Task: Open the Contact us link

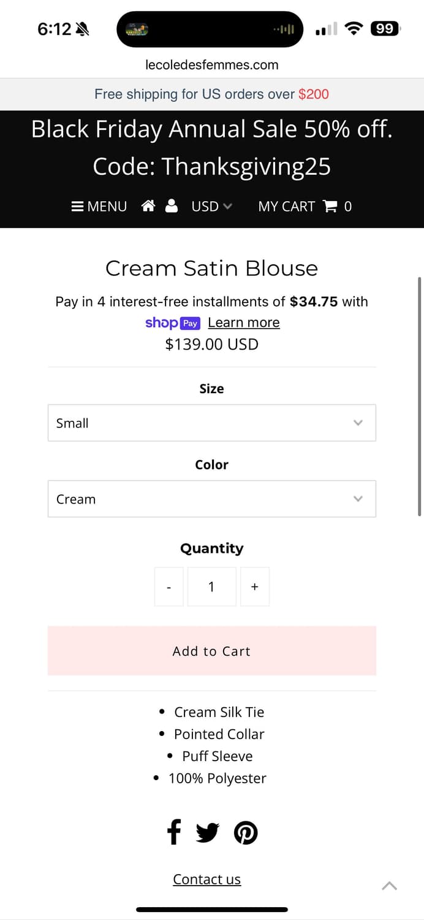Action: (x=206, y=879)
